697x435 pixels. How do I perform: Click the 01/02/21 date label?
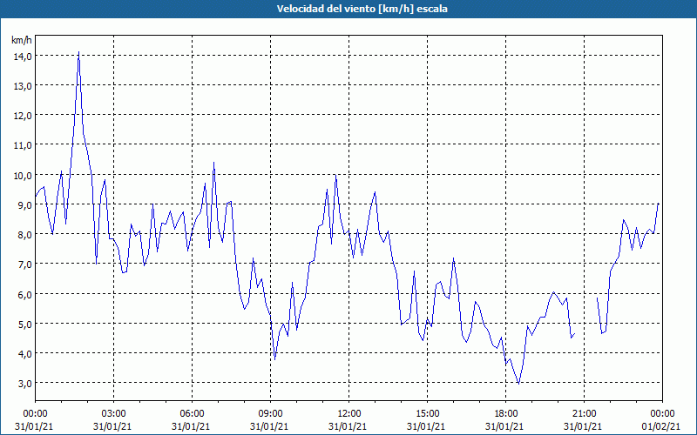coord(661,426)
